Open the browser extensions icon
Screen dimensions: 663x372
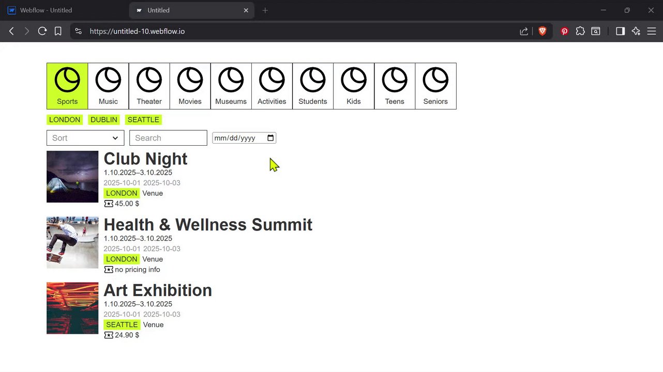tap(580, 31)
